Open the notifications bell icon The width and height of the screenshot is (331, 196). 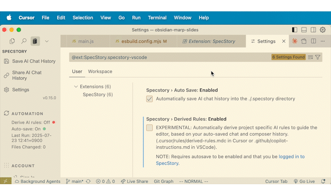323,181
